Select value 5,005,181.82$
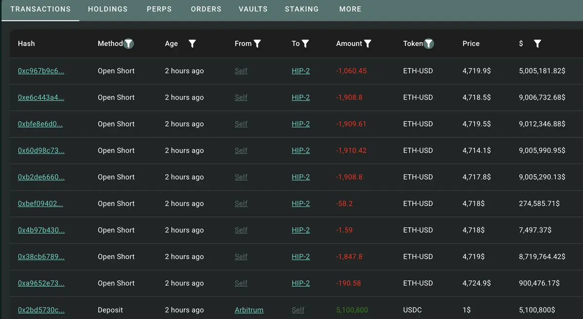Image resolution: width=583 pixels, height=319 pixels. pyautogui.click(x=542, y=70)
